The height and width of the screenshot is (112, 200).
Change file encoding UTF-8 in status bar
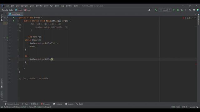pos(184,107)
